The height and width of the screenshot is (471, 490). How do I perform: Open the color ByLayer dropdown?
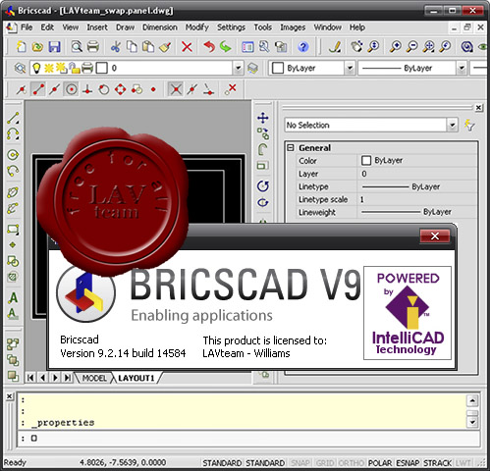click(350, 68)
